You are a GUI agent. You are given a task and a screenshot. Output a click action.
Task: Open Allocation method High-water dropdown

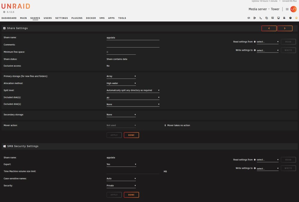(x=121, y=83)
